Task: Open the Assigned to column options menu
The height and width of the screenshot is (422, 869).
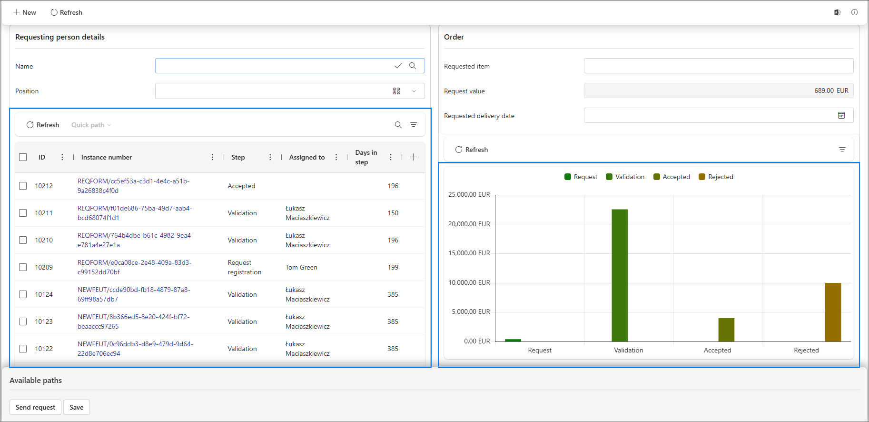Action: [336, 157]
